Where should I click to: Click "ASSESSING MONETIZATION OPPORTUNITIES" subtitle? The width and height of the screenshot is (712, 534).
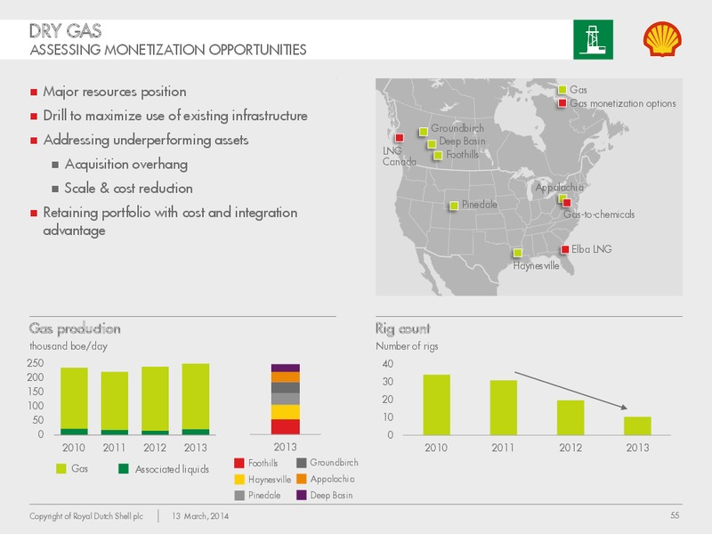pos(168,50)
